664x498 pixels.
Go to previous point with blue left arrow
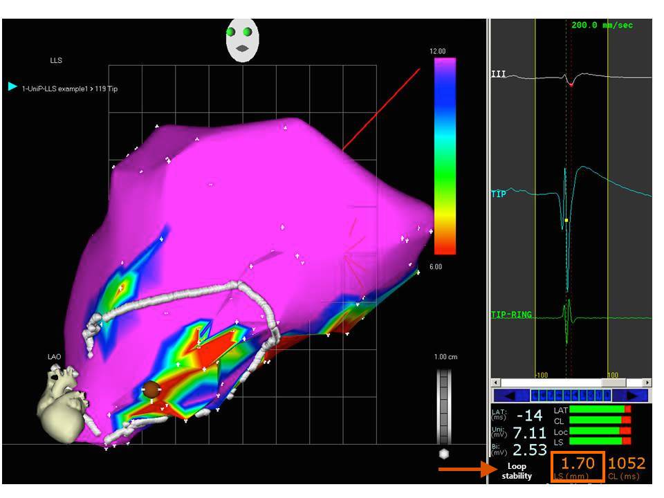[x=511, y=396]
